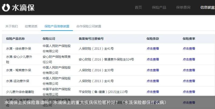This screenshot has height=109, width=215.
Task: Click the 保险费率 column header
Action: [x=189, y=39]
